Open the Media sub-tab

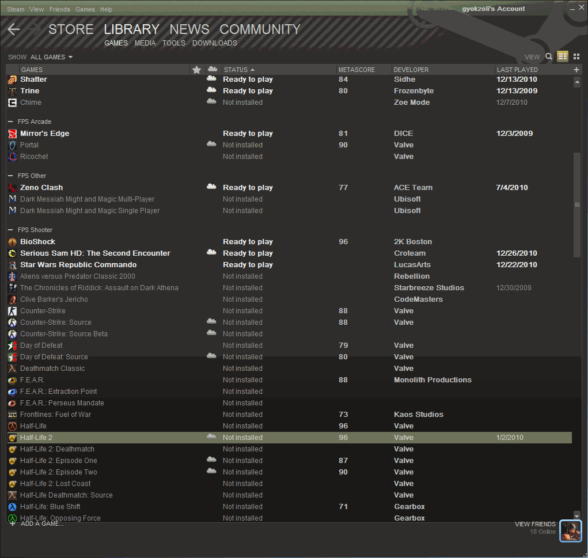tap(145, 43)
